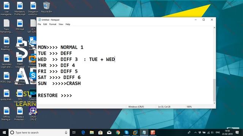Click the '100%' zoom level in status bar
This screenshot has height=136, width=243.
click(189, 107)
